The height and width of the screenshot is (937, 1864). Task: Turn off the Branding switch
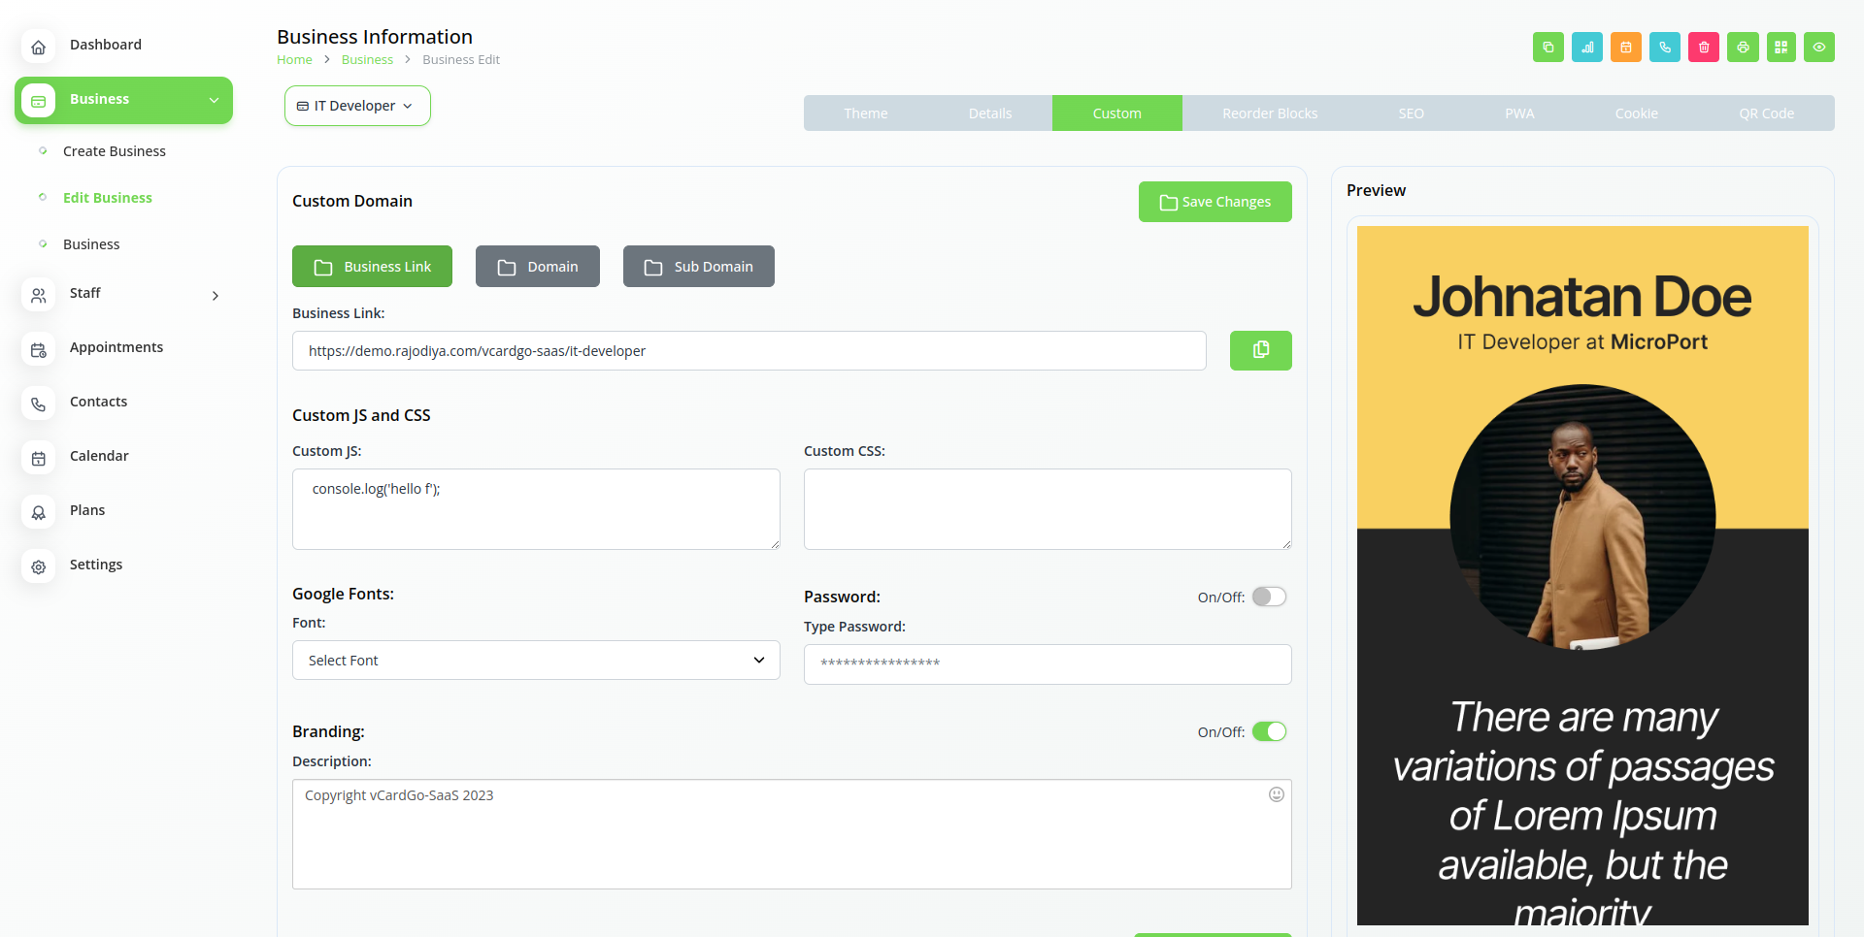coord(1268,731)
